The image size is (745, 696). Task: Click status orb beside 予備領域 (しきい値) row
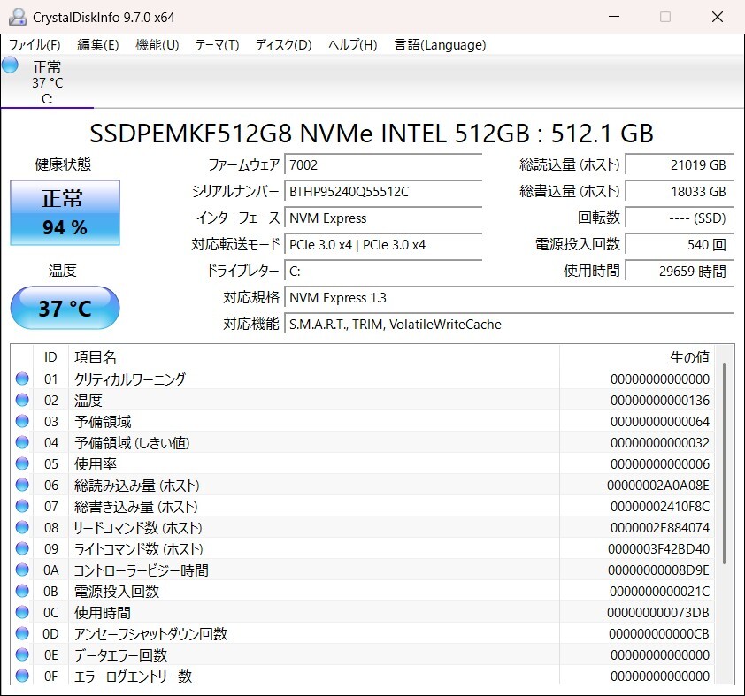(22, 442)
